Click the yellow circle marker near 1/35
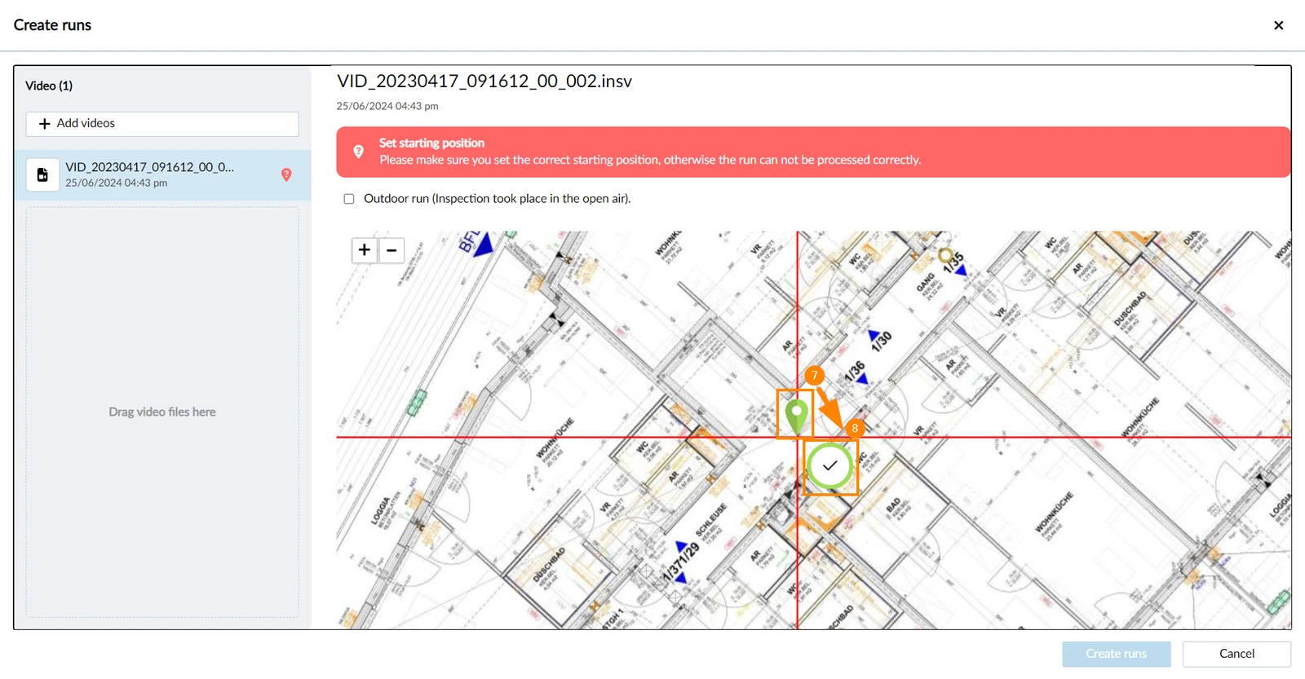Screen dimensions: 1305x679 [x=945, y=255]
